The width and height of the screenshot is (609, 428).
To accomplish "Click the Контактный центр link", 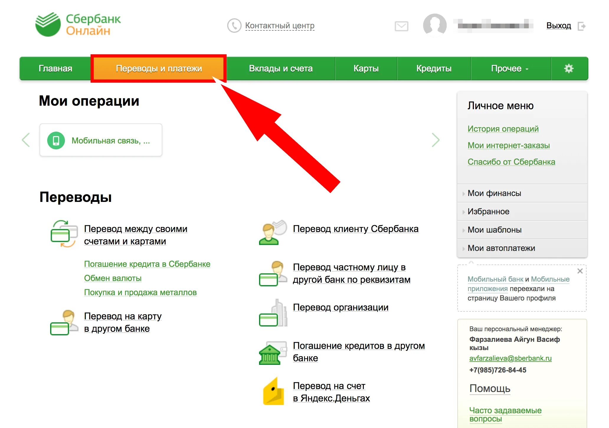I will click(x=280, y=26).
